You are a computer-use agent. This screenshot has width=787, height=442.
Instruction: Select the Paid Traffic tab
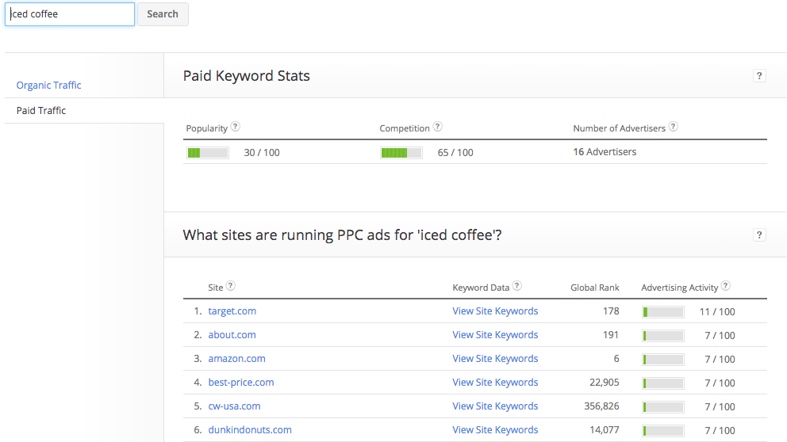(x=41, y=111)
